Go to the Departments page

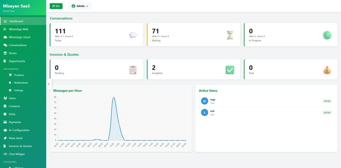(17, 61)
